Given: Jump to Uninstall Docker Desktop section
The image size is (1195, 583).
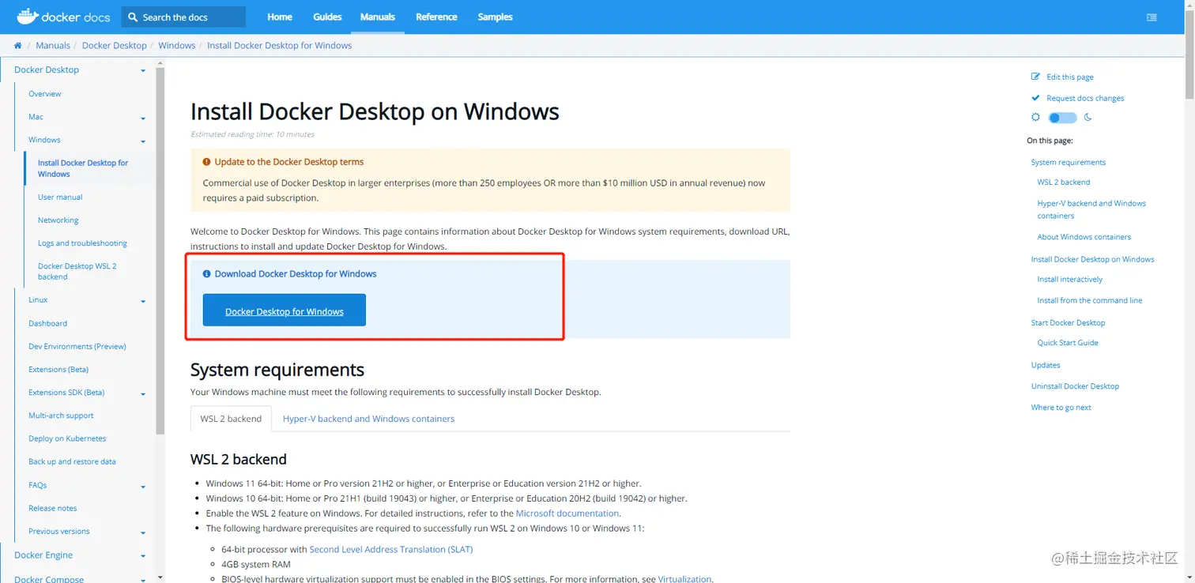Looking at the screenshot, I should point(1075,386).
